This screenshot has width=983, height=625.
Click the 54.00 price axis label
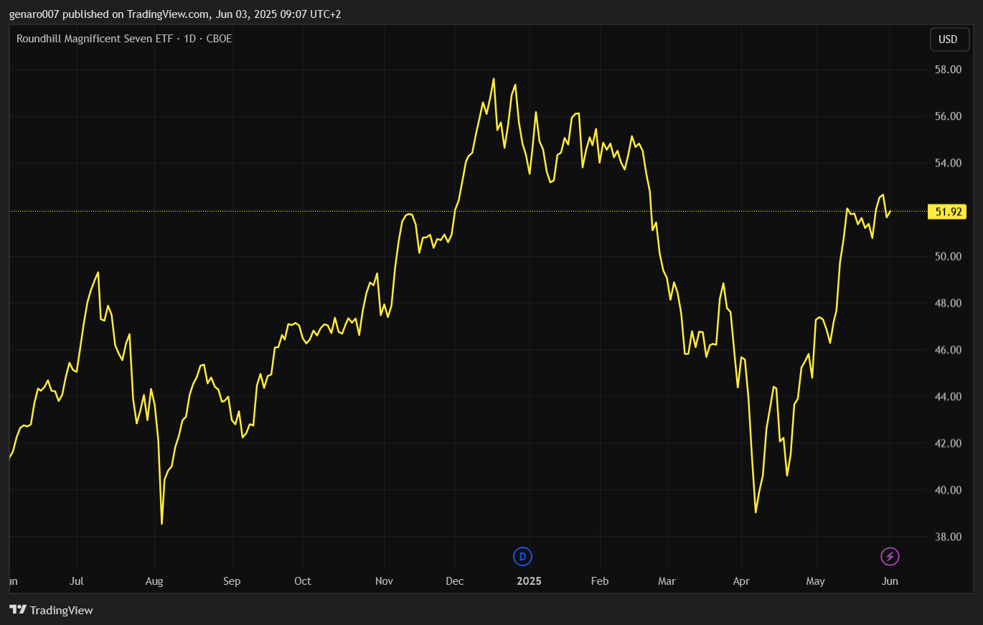pyautogui.click(x=949, y=163)
